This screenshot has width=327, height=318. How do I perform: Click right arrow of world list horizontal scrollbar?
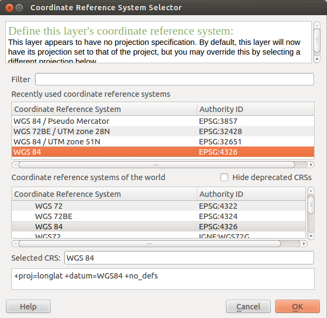[x=304, y=243]
